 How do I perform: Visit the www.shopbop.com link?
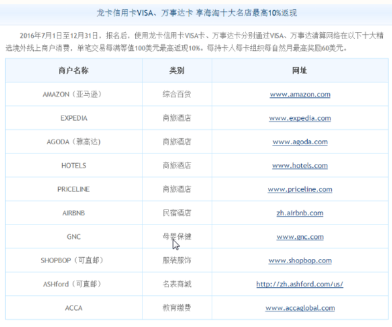click(x=300, y=260)
